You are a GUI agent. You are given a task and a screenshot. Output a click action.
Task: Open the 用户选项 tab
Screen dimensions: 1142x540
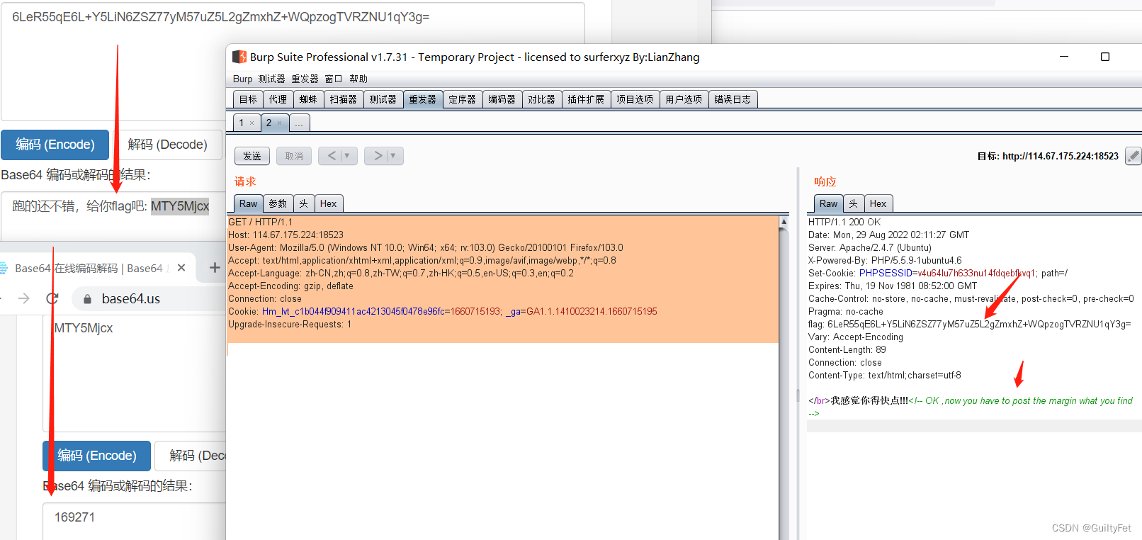tap(684, 99)
